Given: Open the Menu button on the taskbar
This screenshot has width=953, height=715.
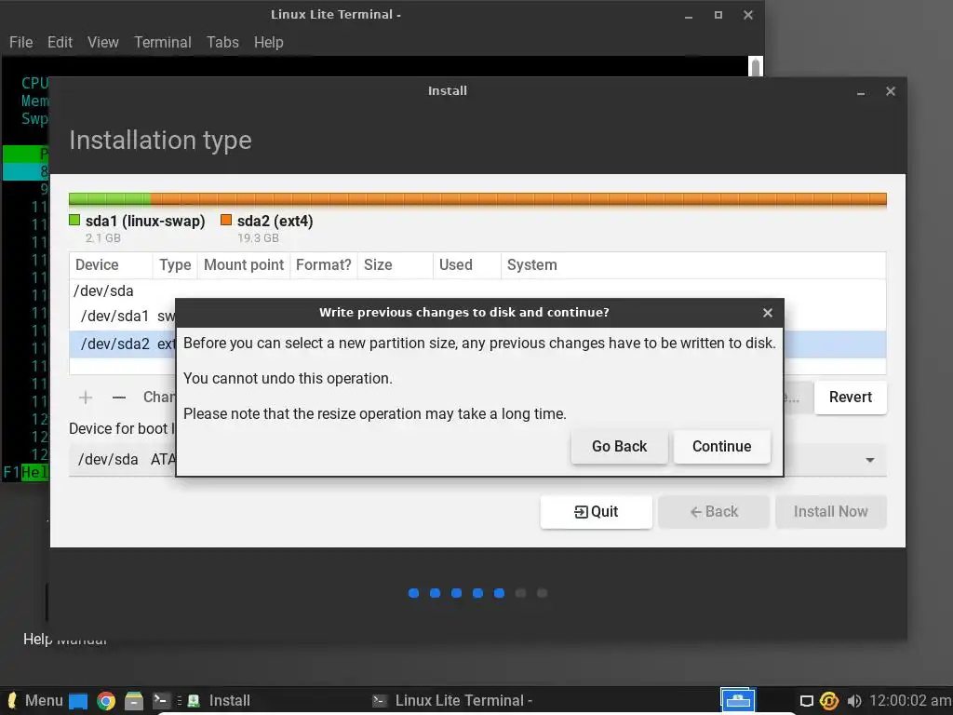Looking at the screenshot, I should [x=35, y=700].
